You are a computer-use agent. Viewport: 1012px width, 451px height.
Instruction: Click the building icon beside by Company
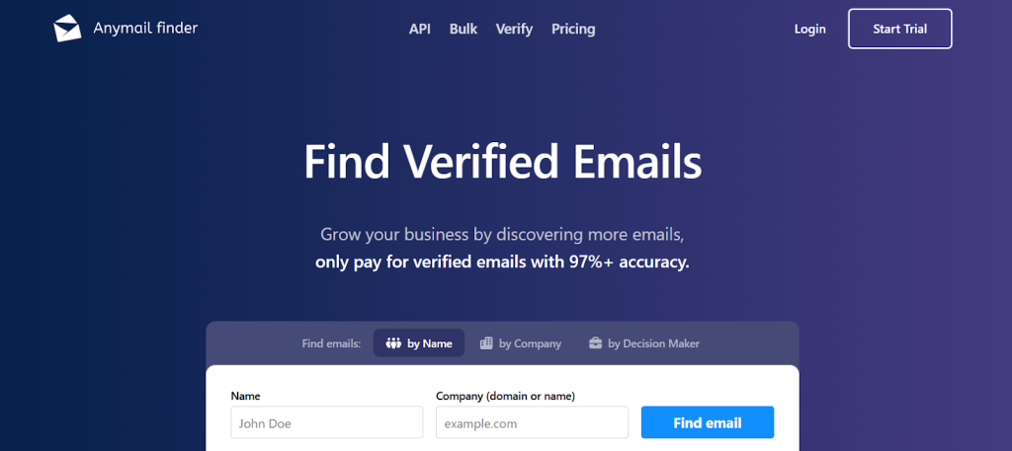point(486,343)
